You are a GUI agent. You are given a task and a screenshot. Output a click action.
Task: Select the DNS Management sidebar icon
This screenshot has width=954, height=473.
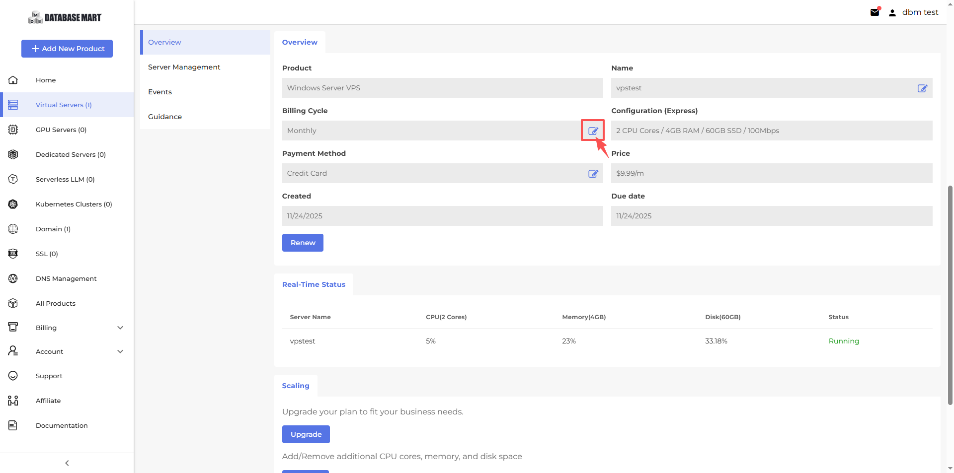tap(13, 278)
